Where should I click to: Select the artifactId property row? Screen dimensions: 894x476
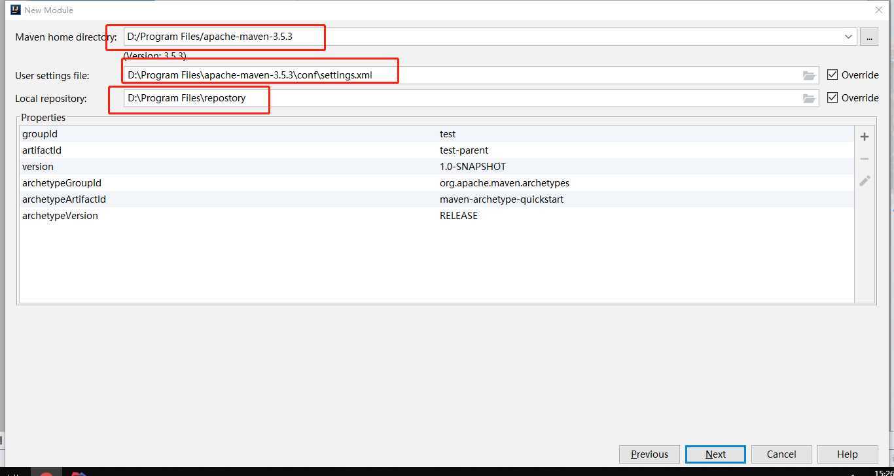tap(437, 150)
